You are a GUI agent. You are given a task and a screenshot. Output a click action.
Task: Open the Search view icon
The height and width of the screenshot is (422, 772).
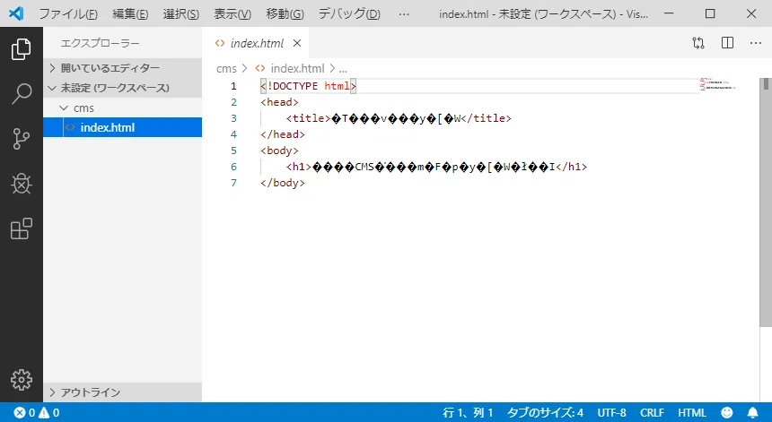22,93
